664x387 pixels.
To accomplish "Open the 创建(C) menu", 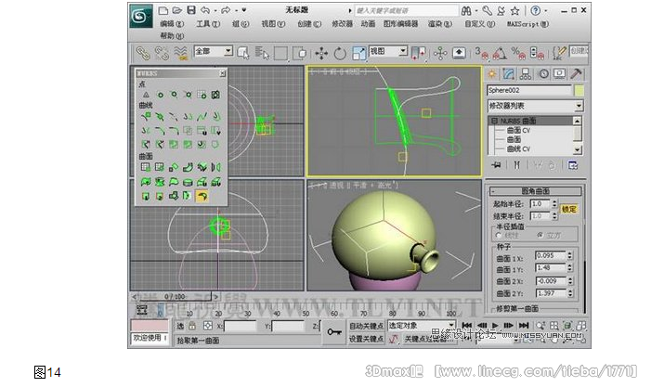I will pyautogui.click(x=309, y=24).
